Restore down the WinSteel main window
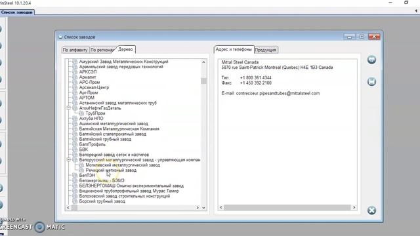 coord(406,3)
